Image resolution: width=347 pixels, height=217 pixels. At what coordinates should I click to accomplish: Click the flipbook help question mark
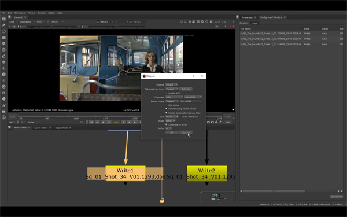click(194, 76)
